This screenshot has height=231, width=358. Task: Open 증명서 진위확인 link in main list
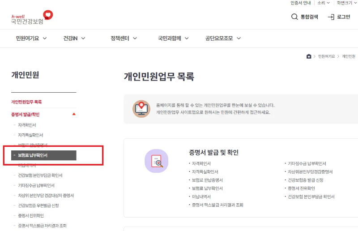(x=301, y=188)
